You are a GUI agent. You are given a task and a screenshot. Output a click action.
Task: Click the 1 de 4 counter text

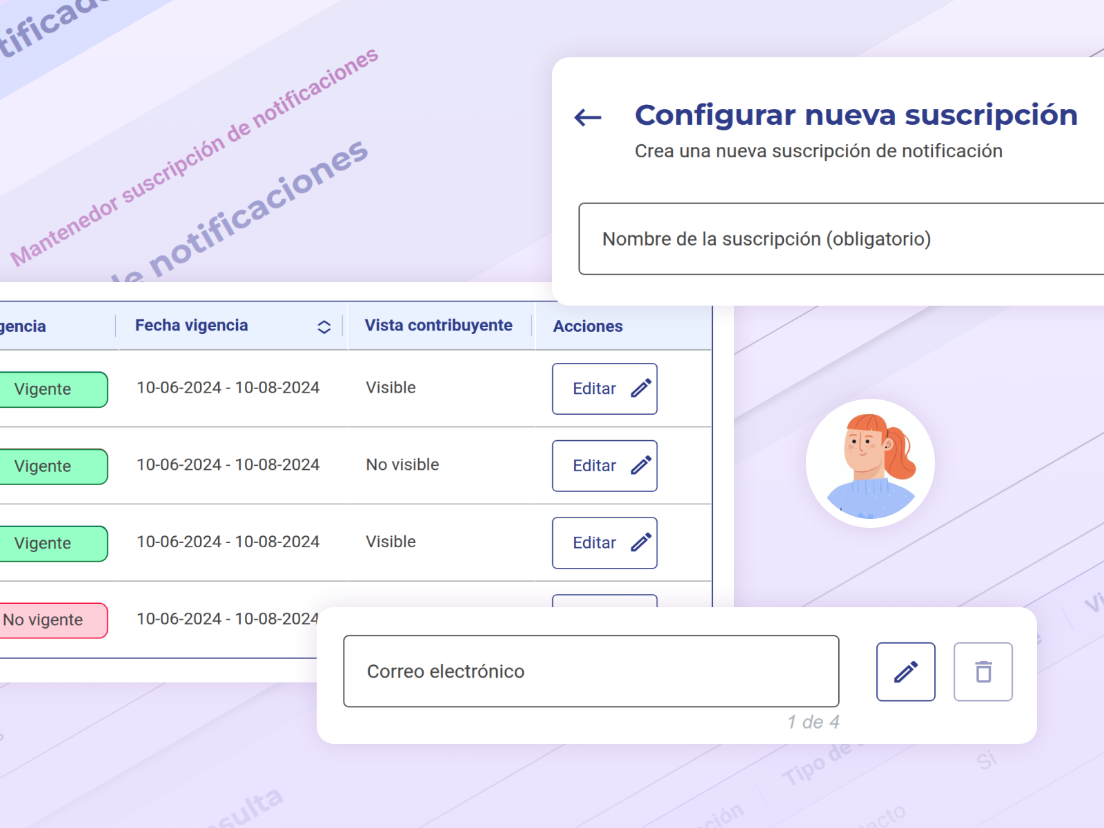(814, 722)
